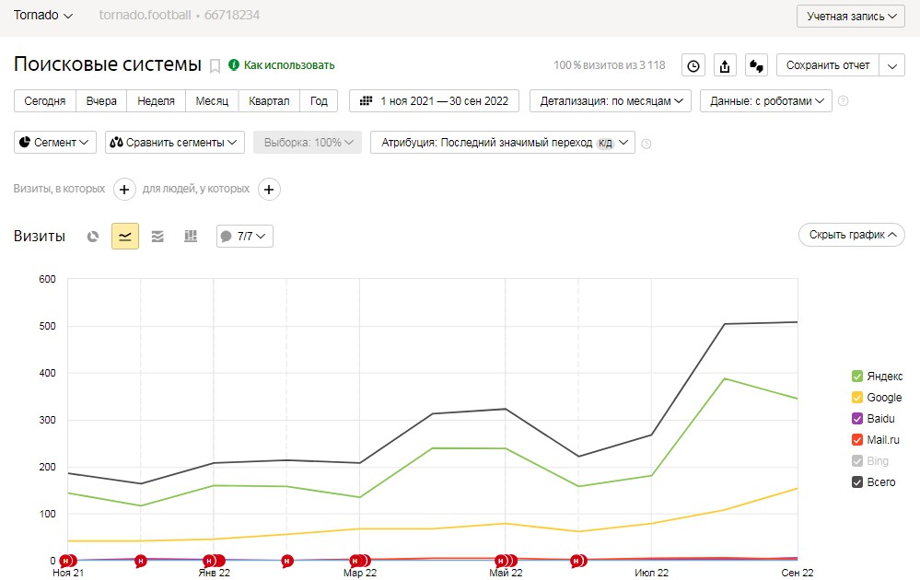920x580 pixels.
Task: Open Сравнить сегменты dropdown
Action: 175,143
